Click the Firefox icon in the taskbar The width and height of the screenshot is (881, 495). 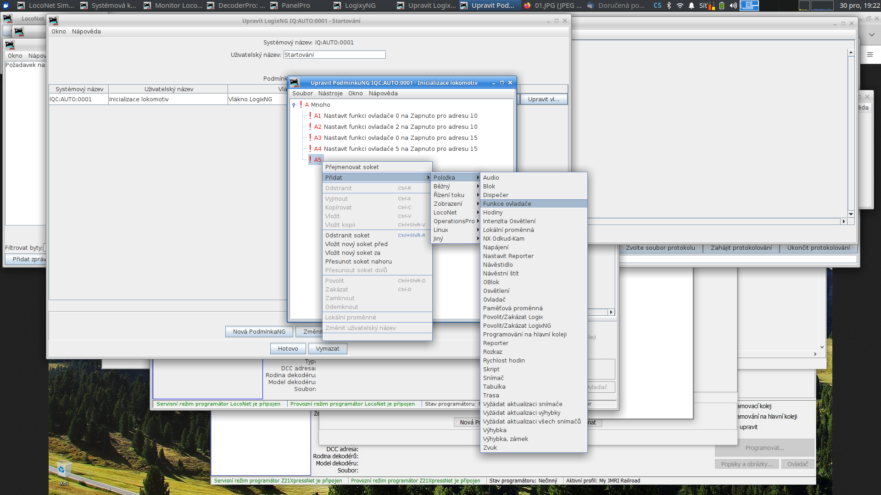click(527, 5)
